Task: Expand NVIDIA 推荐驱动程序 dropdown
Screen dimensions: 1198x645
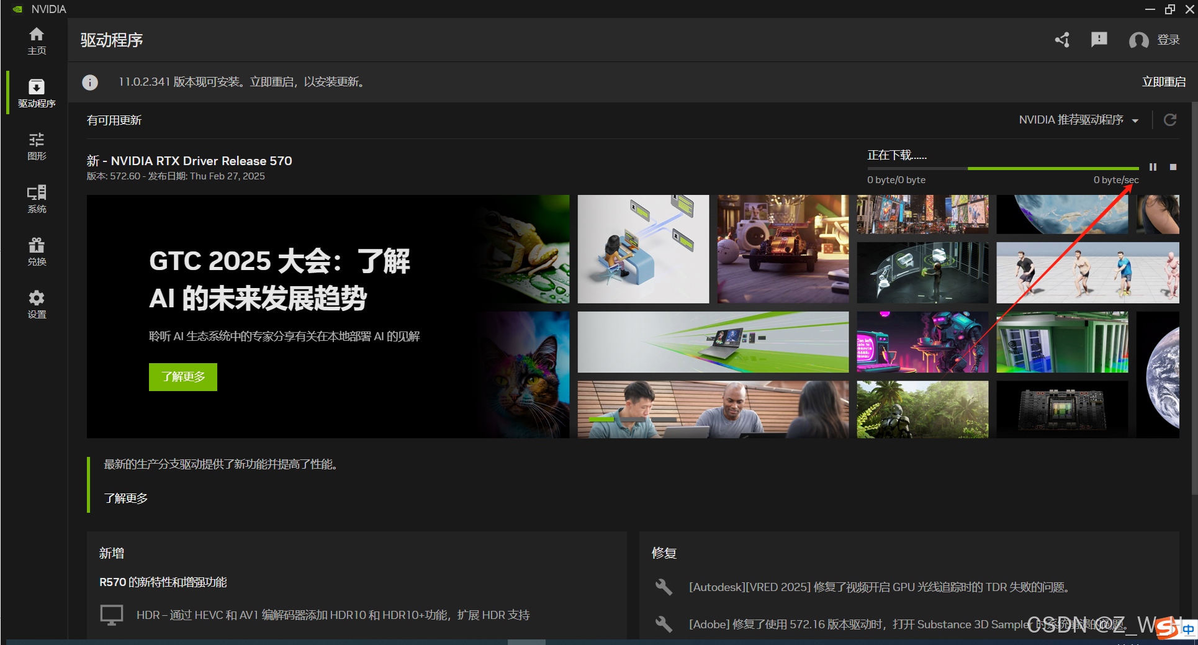Action: (x=1079, y=120)
